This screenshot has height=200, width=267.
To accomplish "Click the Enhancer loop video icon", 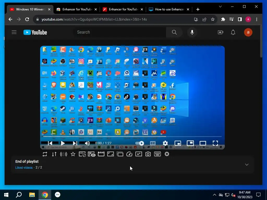I will pyautogui.click(x=45, y=154).
